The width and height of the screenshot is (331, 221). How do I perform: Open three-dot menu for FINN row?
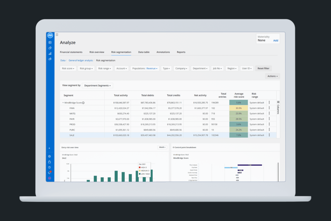[269, 108]
